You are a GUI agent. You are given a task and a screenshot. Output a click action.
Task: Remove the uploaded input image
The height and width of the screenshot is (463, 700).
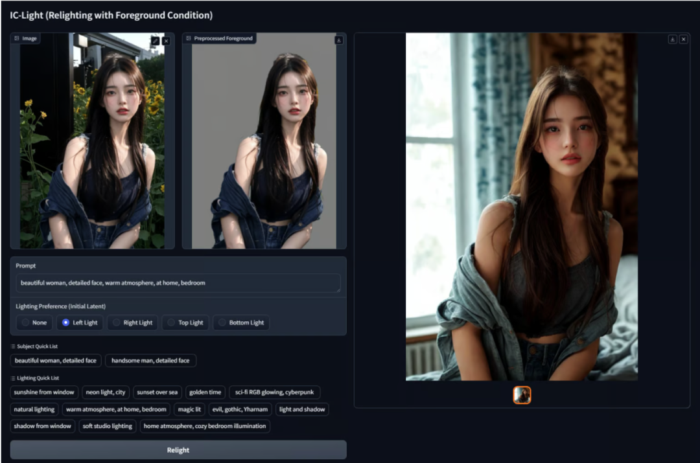click(x=166, y=41)
